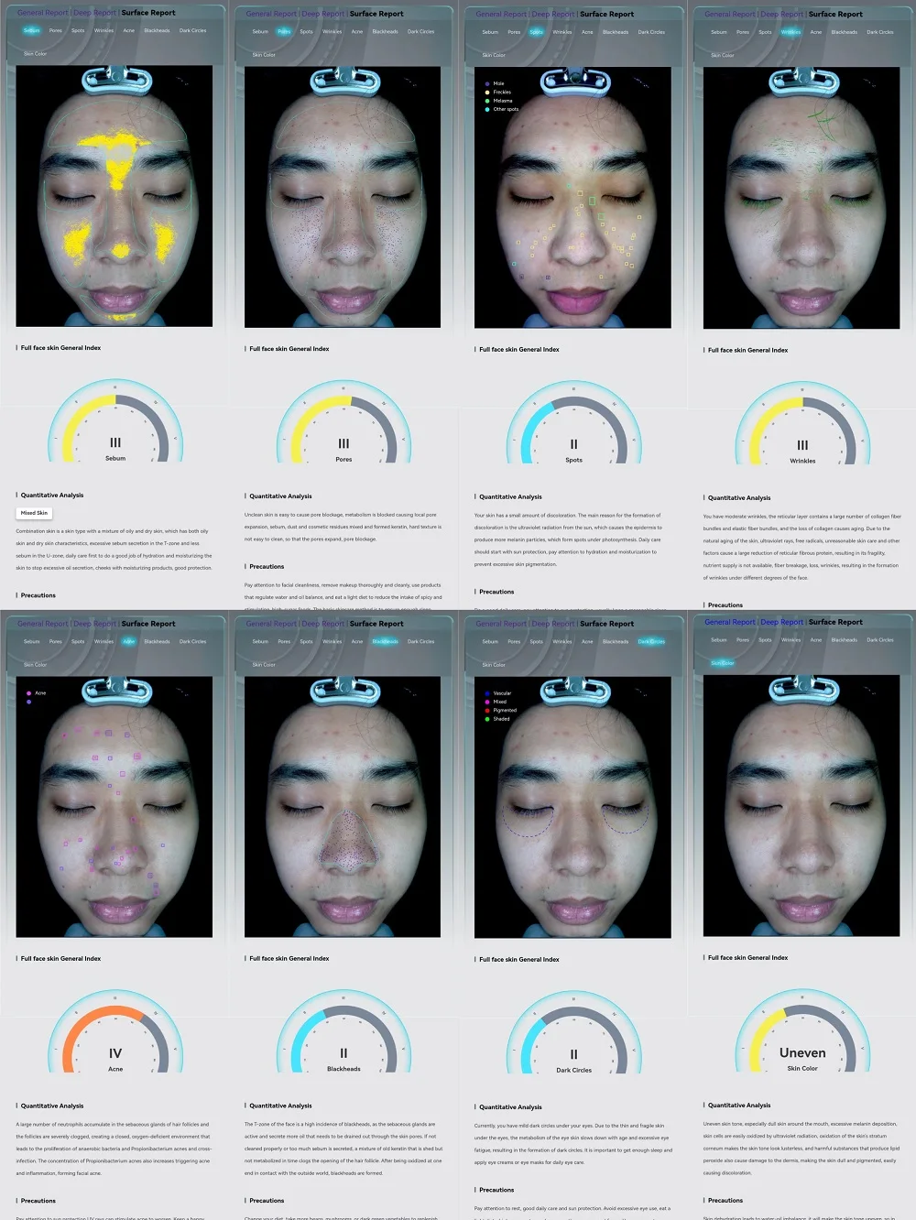Screen dimensions: 916x1220
Task: Click the green Shaded legend dot
Action: point(487,719)
